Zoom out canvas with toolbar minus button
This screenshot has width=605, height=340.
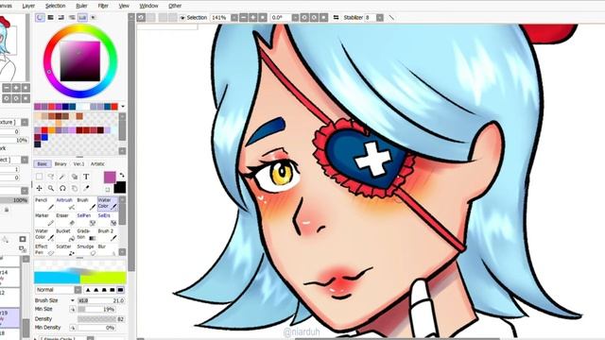point(244,18)
